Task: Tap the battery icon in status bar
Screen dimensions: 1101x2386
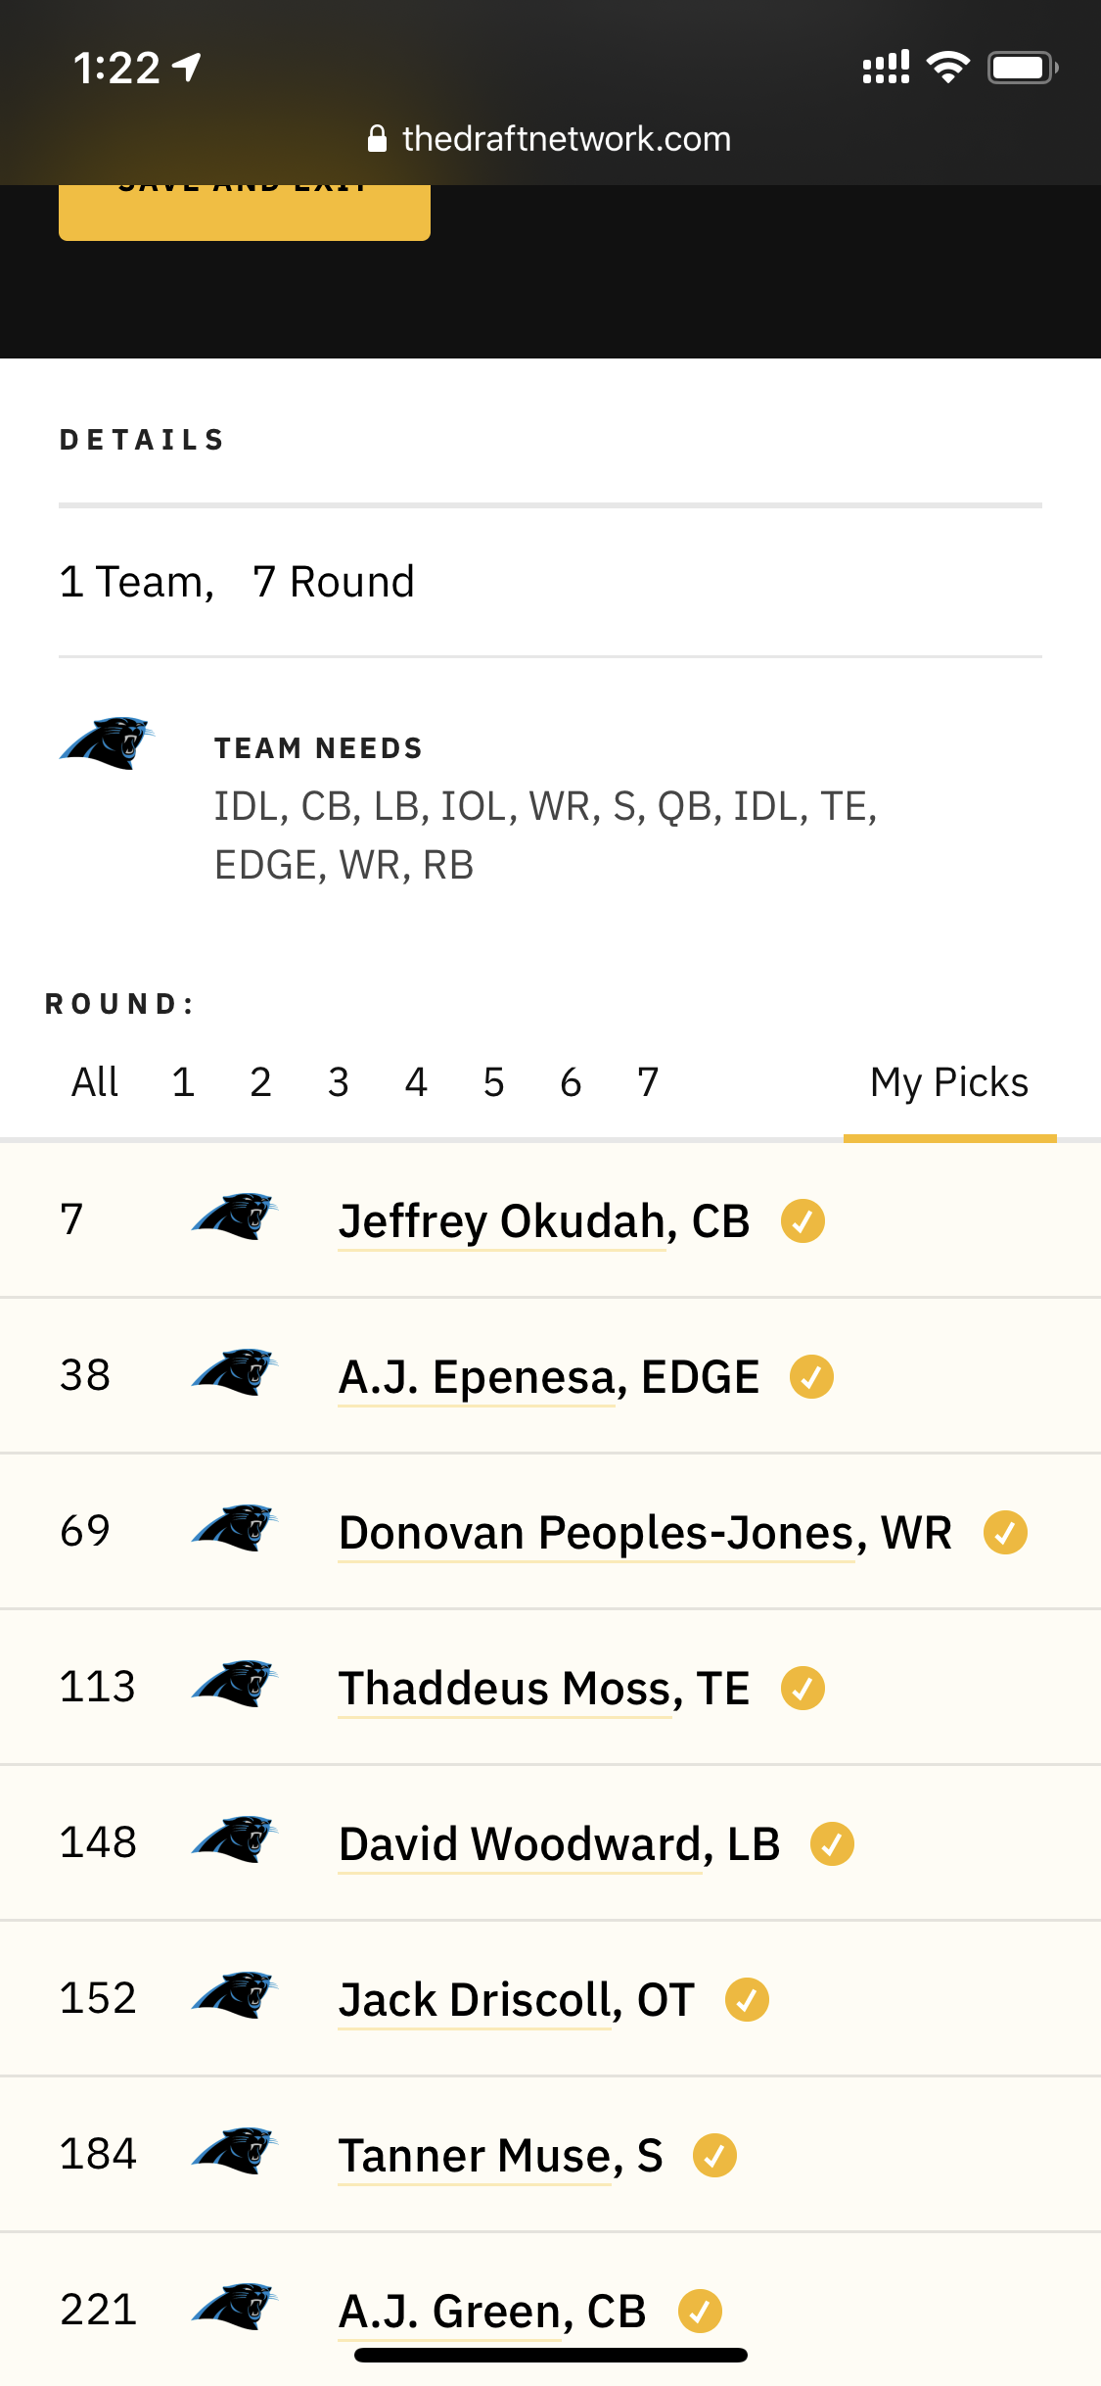Action: pos(1022,68)
